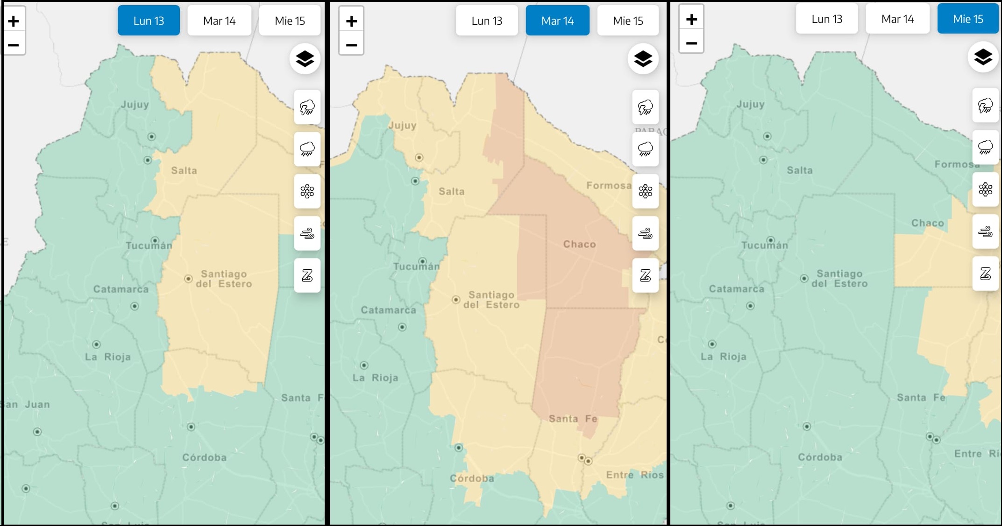This screenshot has height=526, width=1002.
Task: Switch to Mar 14 tab in left map
Action: tap(219, 21)
